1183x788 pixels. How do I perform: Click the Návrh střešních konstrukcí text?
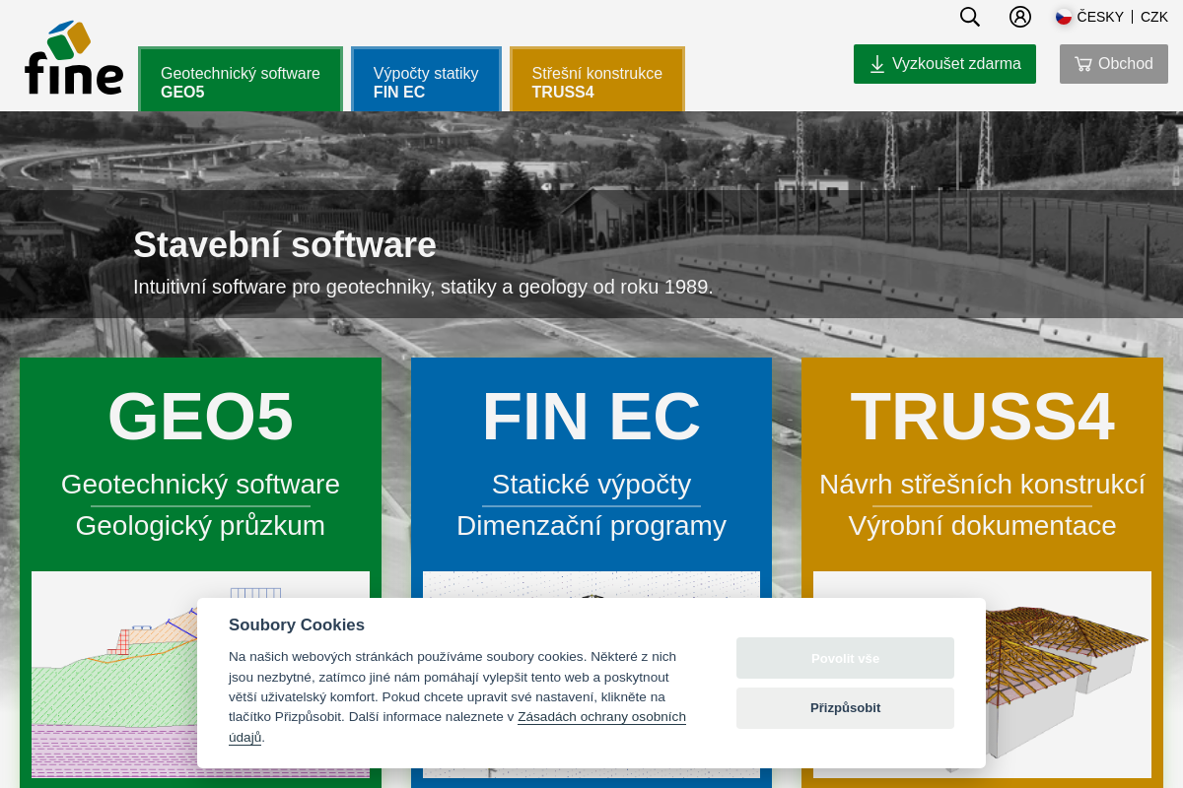click(x=982, y=485)
